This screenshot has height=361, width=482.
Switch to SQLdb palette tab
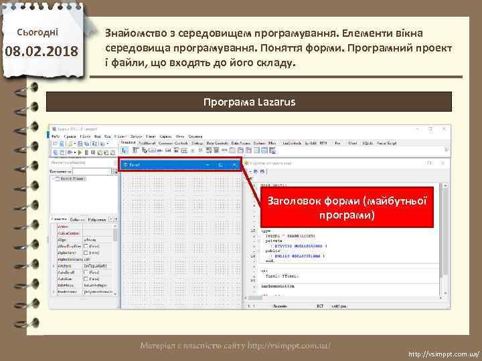pos(368,143)
